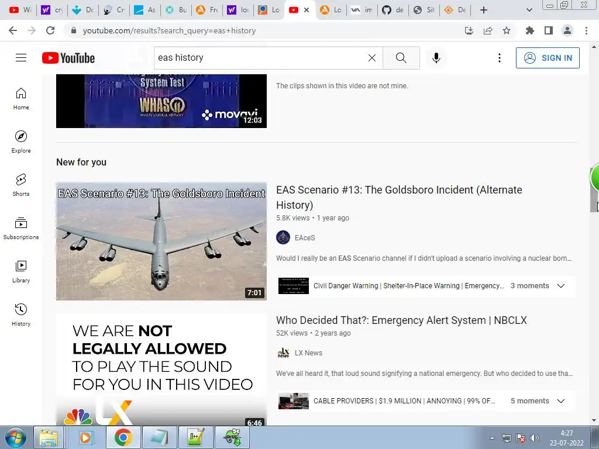Screen dimensions: 599x449
Task: Open Civil Danger Warning moments chapter text
Action: tap(408, 285)
